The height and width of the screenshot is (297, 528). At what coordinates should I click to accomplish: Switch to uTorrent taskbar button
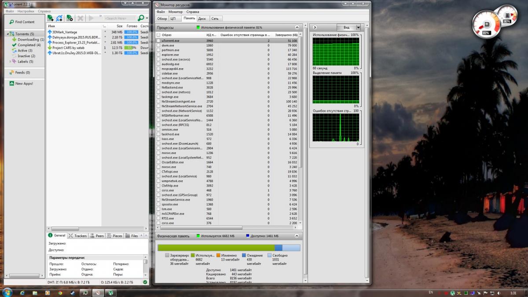coord(111,293)
